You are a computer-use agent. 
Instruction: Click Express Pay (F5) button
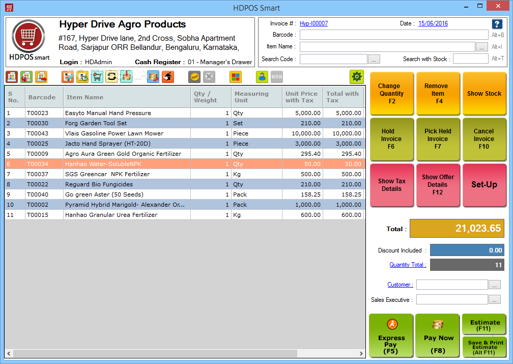391,335
